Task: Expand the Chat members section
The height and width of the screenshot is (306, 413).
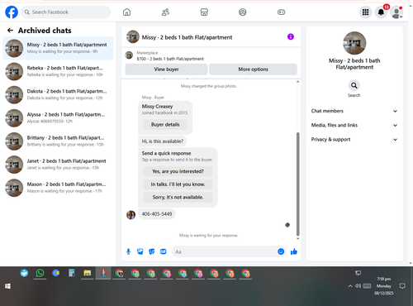Action: pyautogui.click(x=354, y=111)
